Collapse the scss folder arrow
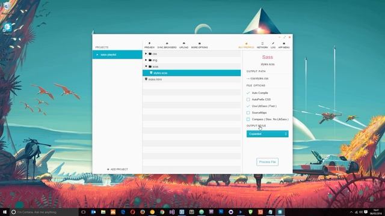The image size is (385, 216). 146,67
